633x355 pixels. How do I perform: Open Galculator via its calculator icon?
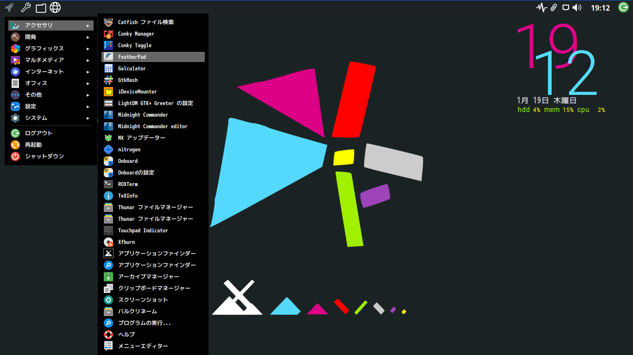tap(108, 69)
